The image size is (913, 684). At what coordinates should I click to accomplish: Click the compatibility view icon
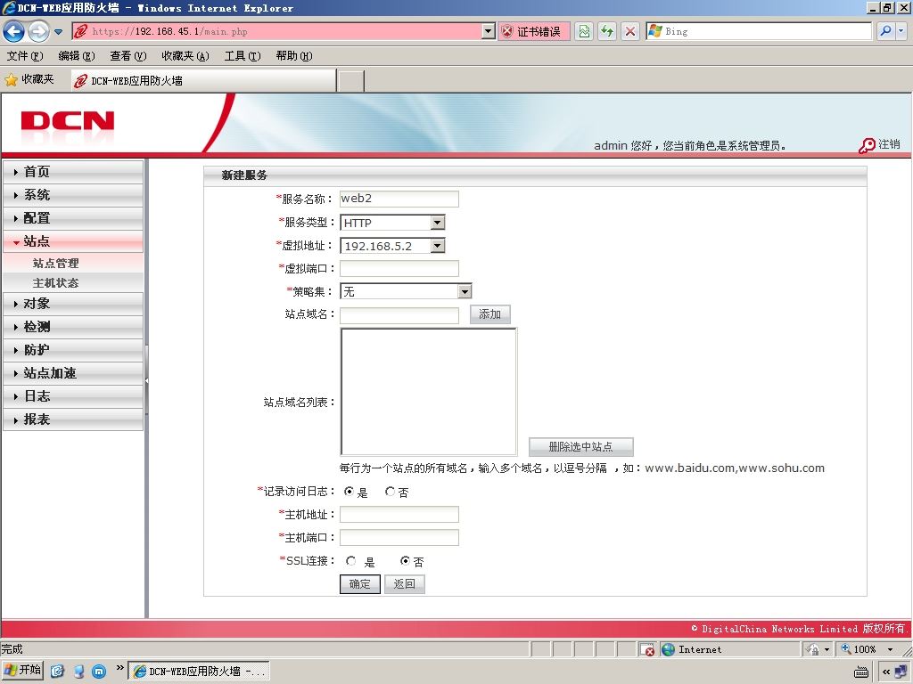pyautogui.click(x=584, y=31)
